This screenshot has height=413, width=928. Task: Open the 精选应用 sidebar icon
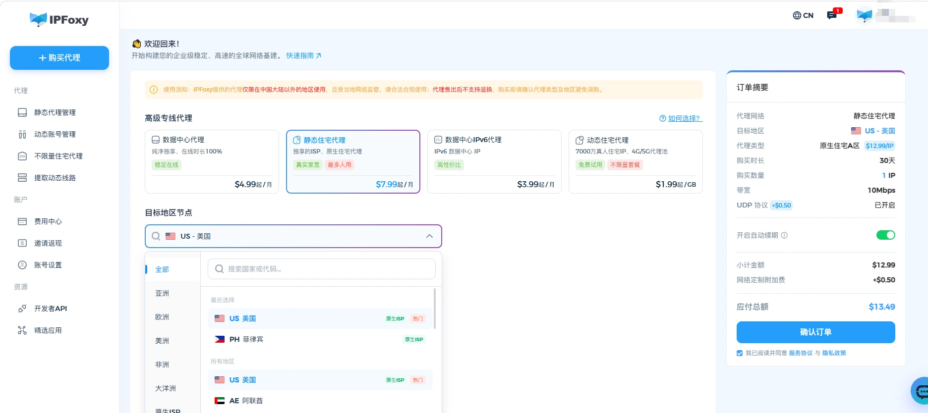point(22,330)
